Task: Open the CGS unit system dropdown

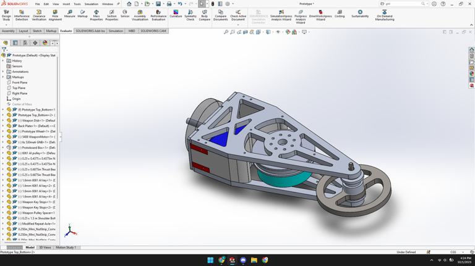Action: click(x=455, y=252)
